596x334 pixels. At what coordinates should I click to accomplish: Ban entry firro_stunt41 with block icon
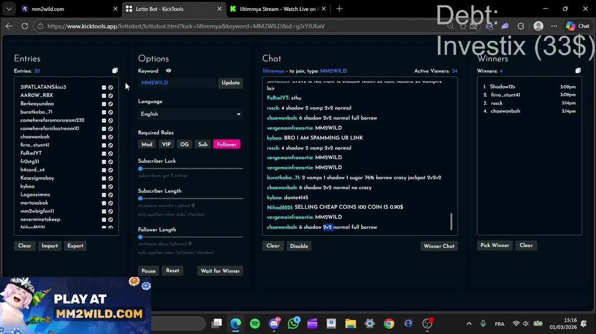click(111, 145)
